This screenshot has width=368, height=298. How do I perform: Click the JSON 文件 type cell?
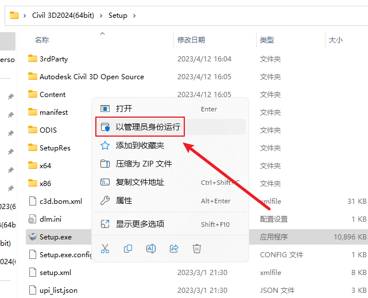click(277, 291)
